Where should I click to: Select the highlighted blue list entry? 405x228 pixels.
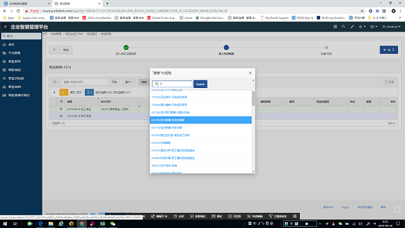pos(201,120)
